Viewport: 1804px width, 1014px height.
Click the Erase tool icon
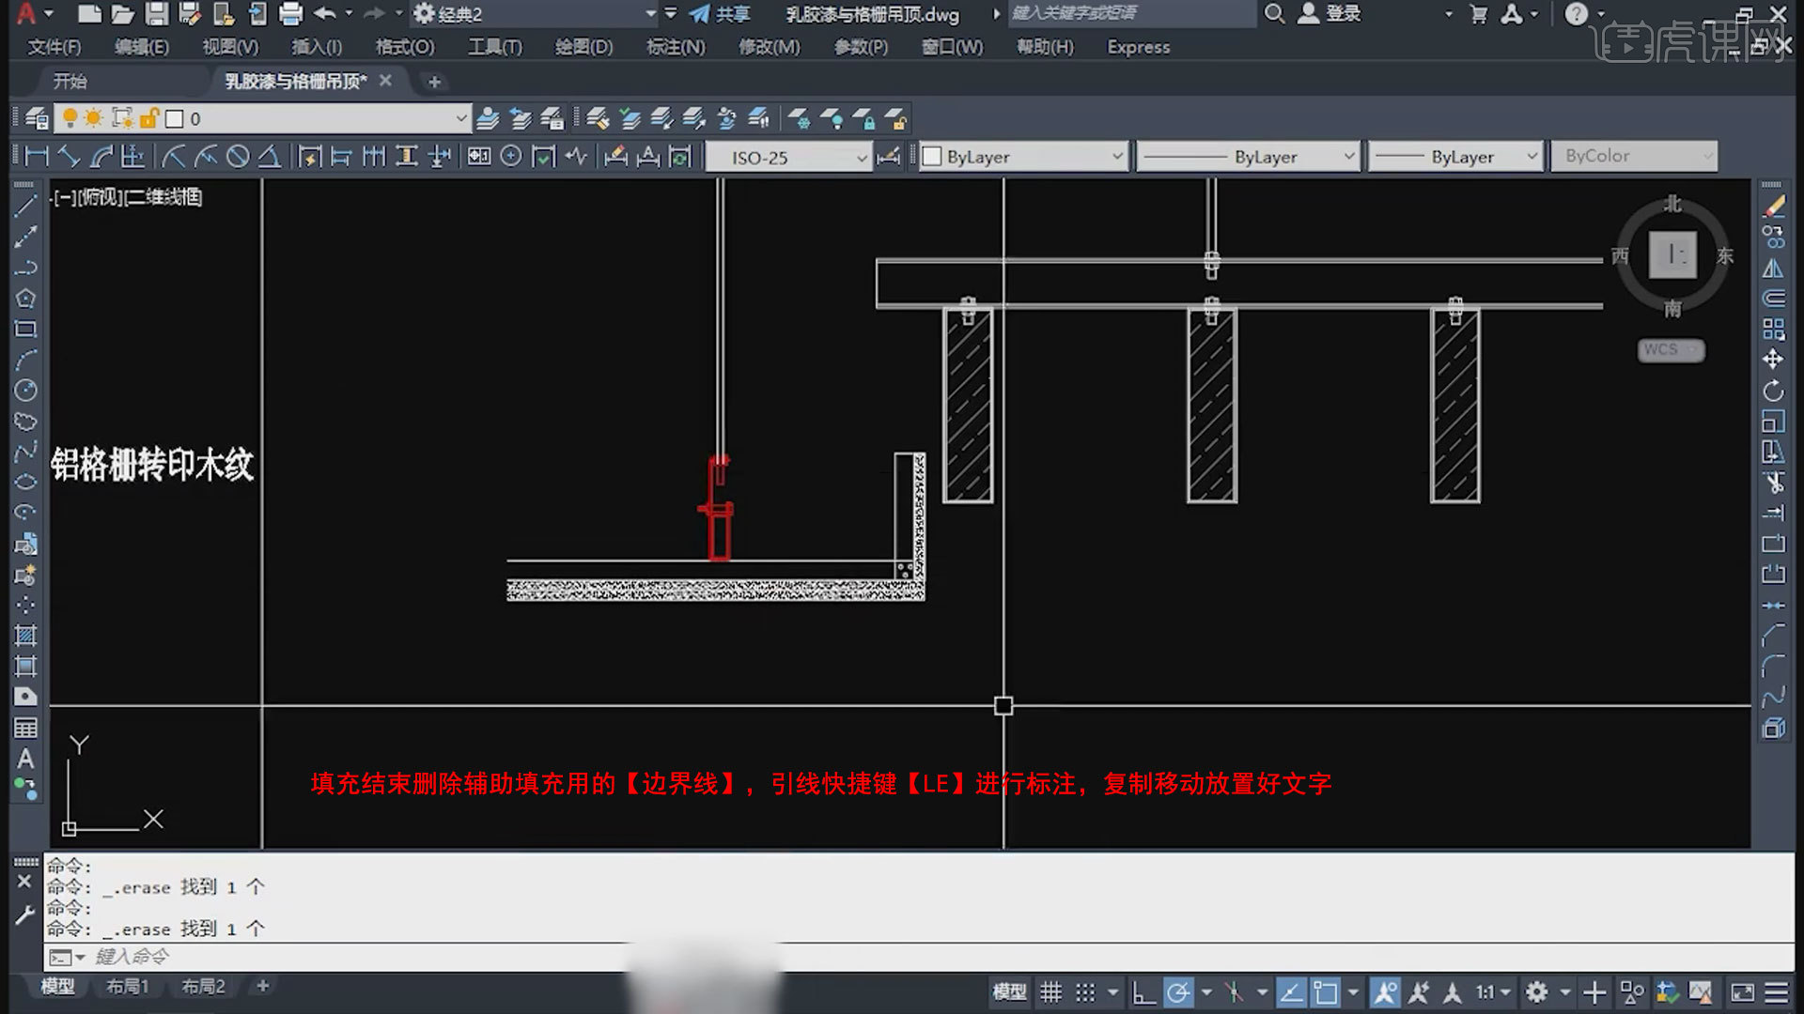pos(1773,207)
